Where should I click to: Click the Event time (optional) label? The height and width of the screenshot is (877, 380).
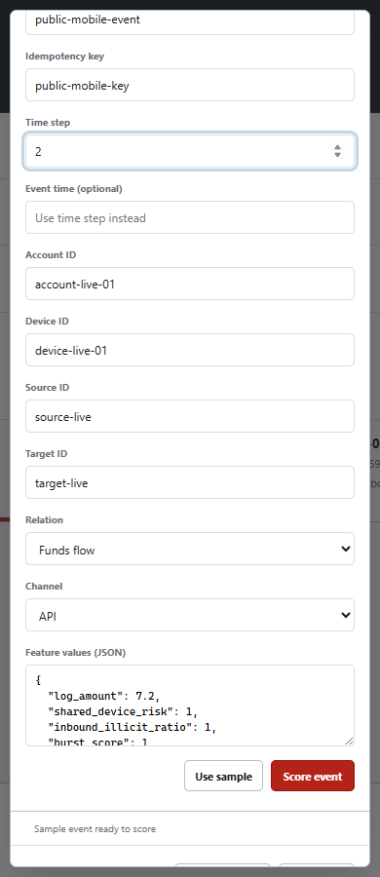[x=74, y=188]
